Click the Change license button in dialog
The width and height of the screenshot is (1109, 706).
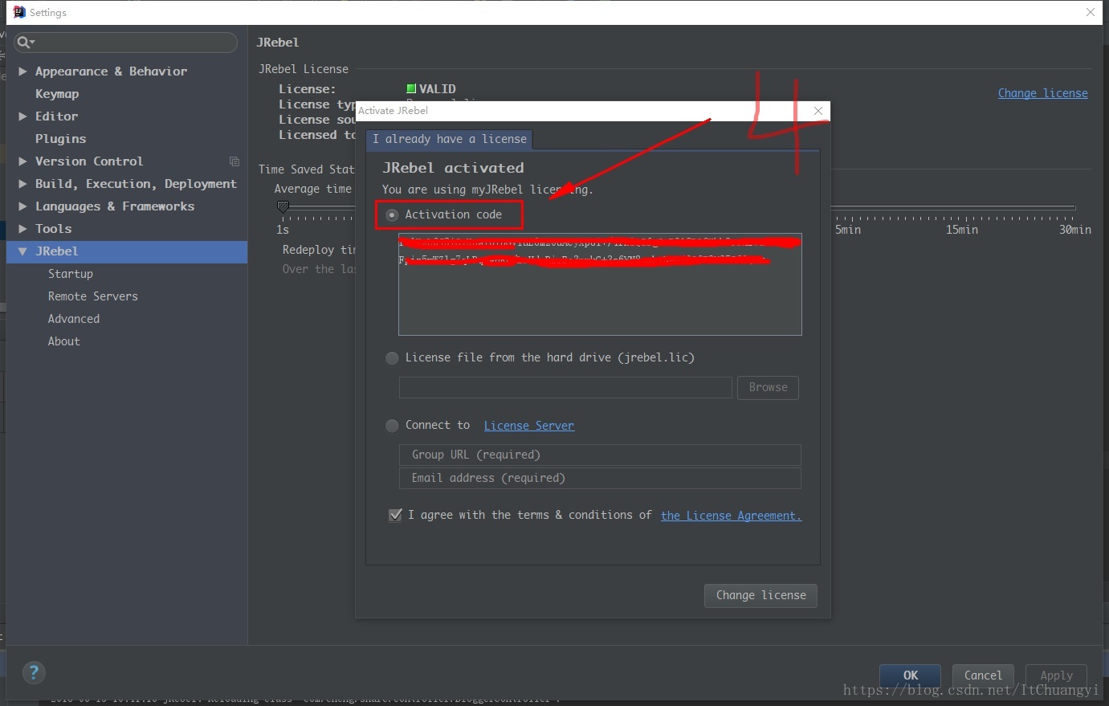[x=761, y=595]
